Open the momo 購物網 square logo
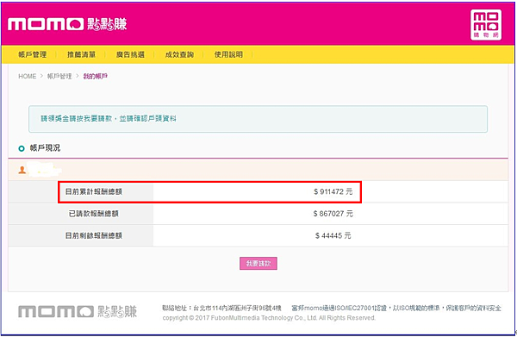Image resolution: width=517 pixels, height=337 pixels. point(486,25)
